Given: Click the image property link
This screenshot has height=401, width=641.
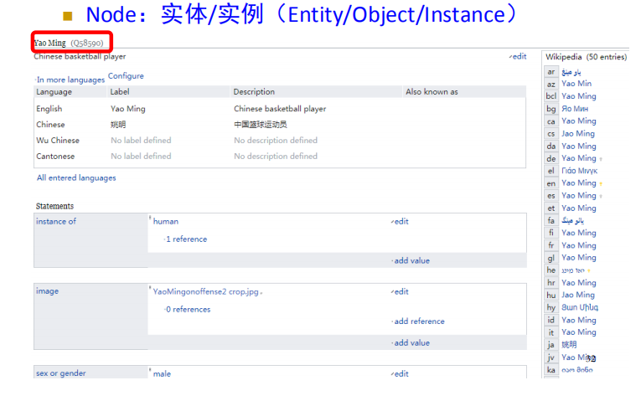Looking at the screenshot, I should click(x=48, y=290).
